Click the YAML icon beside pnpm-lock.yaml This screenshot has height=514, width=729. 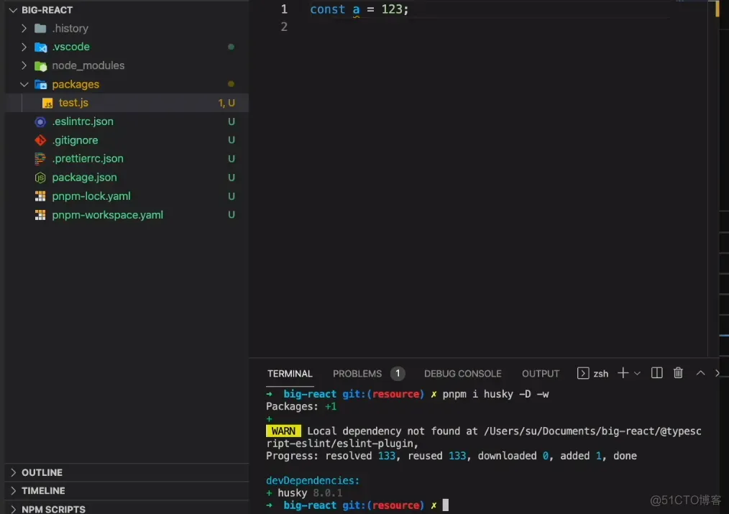(40, 196)
